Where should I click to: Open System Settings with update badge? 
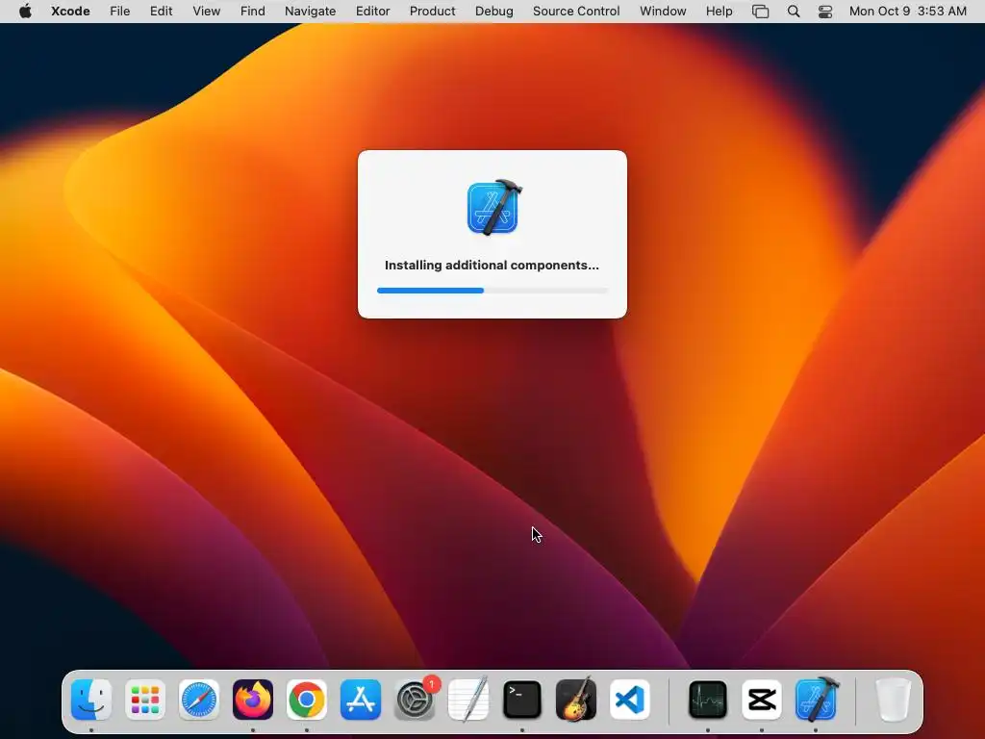coord(416,700)
